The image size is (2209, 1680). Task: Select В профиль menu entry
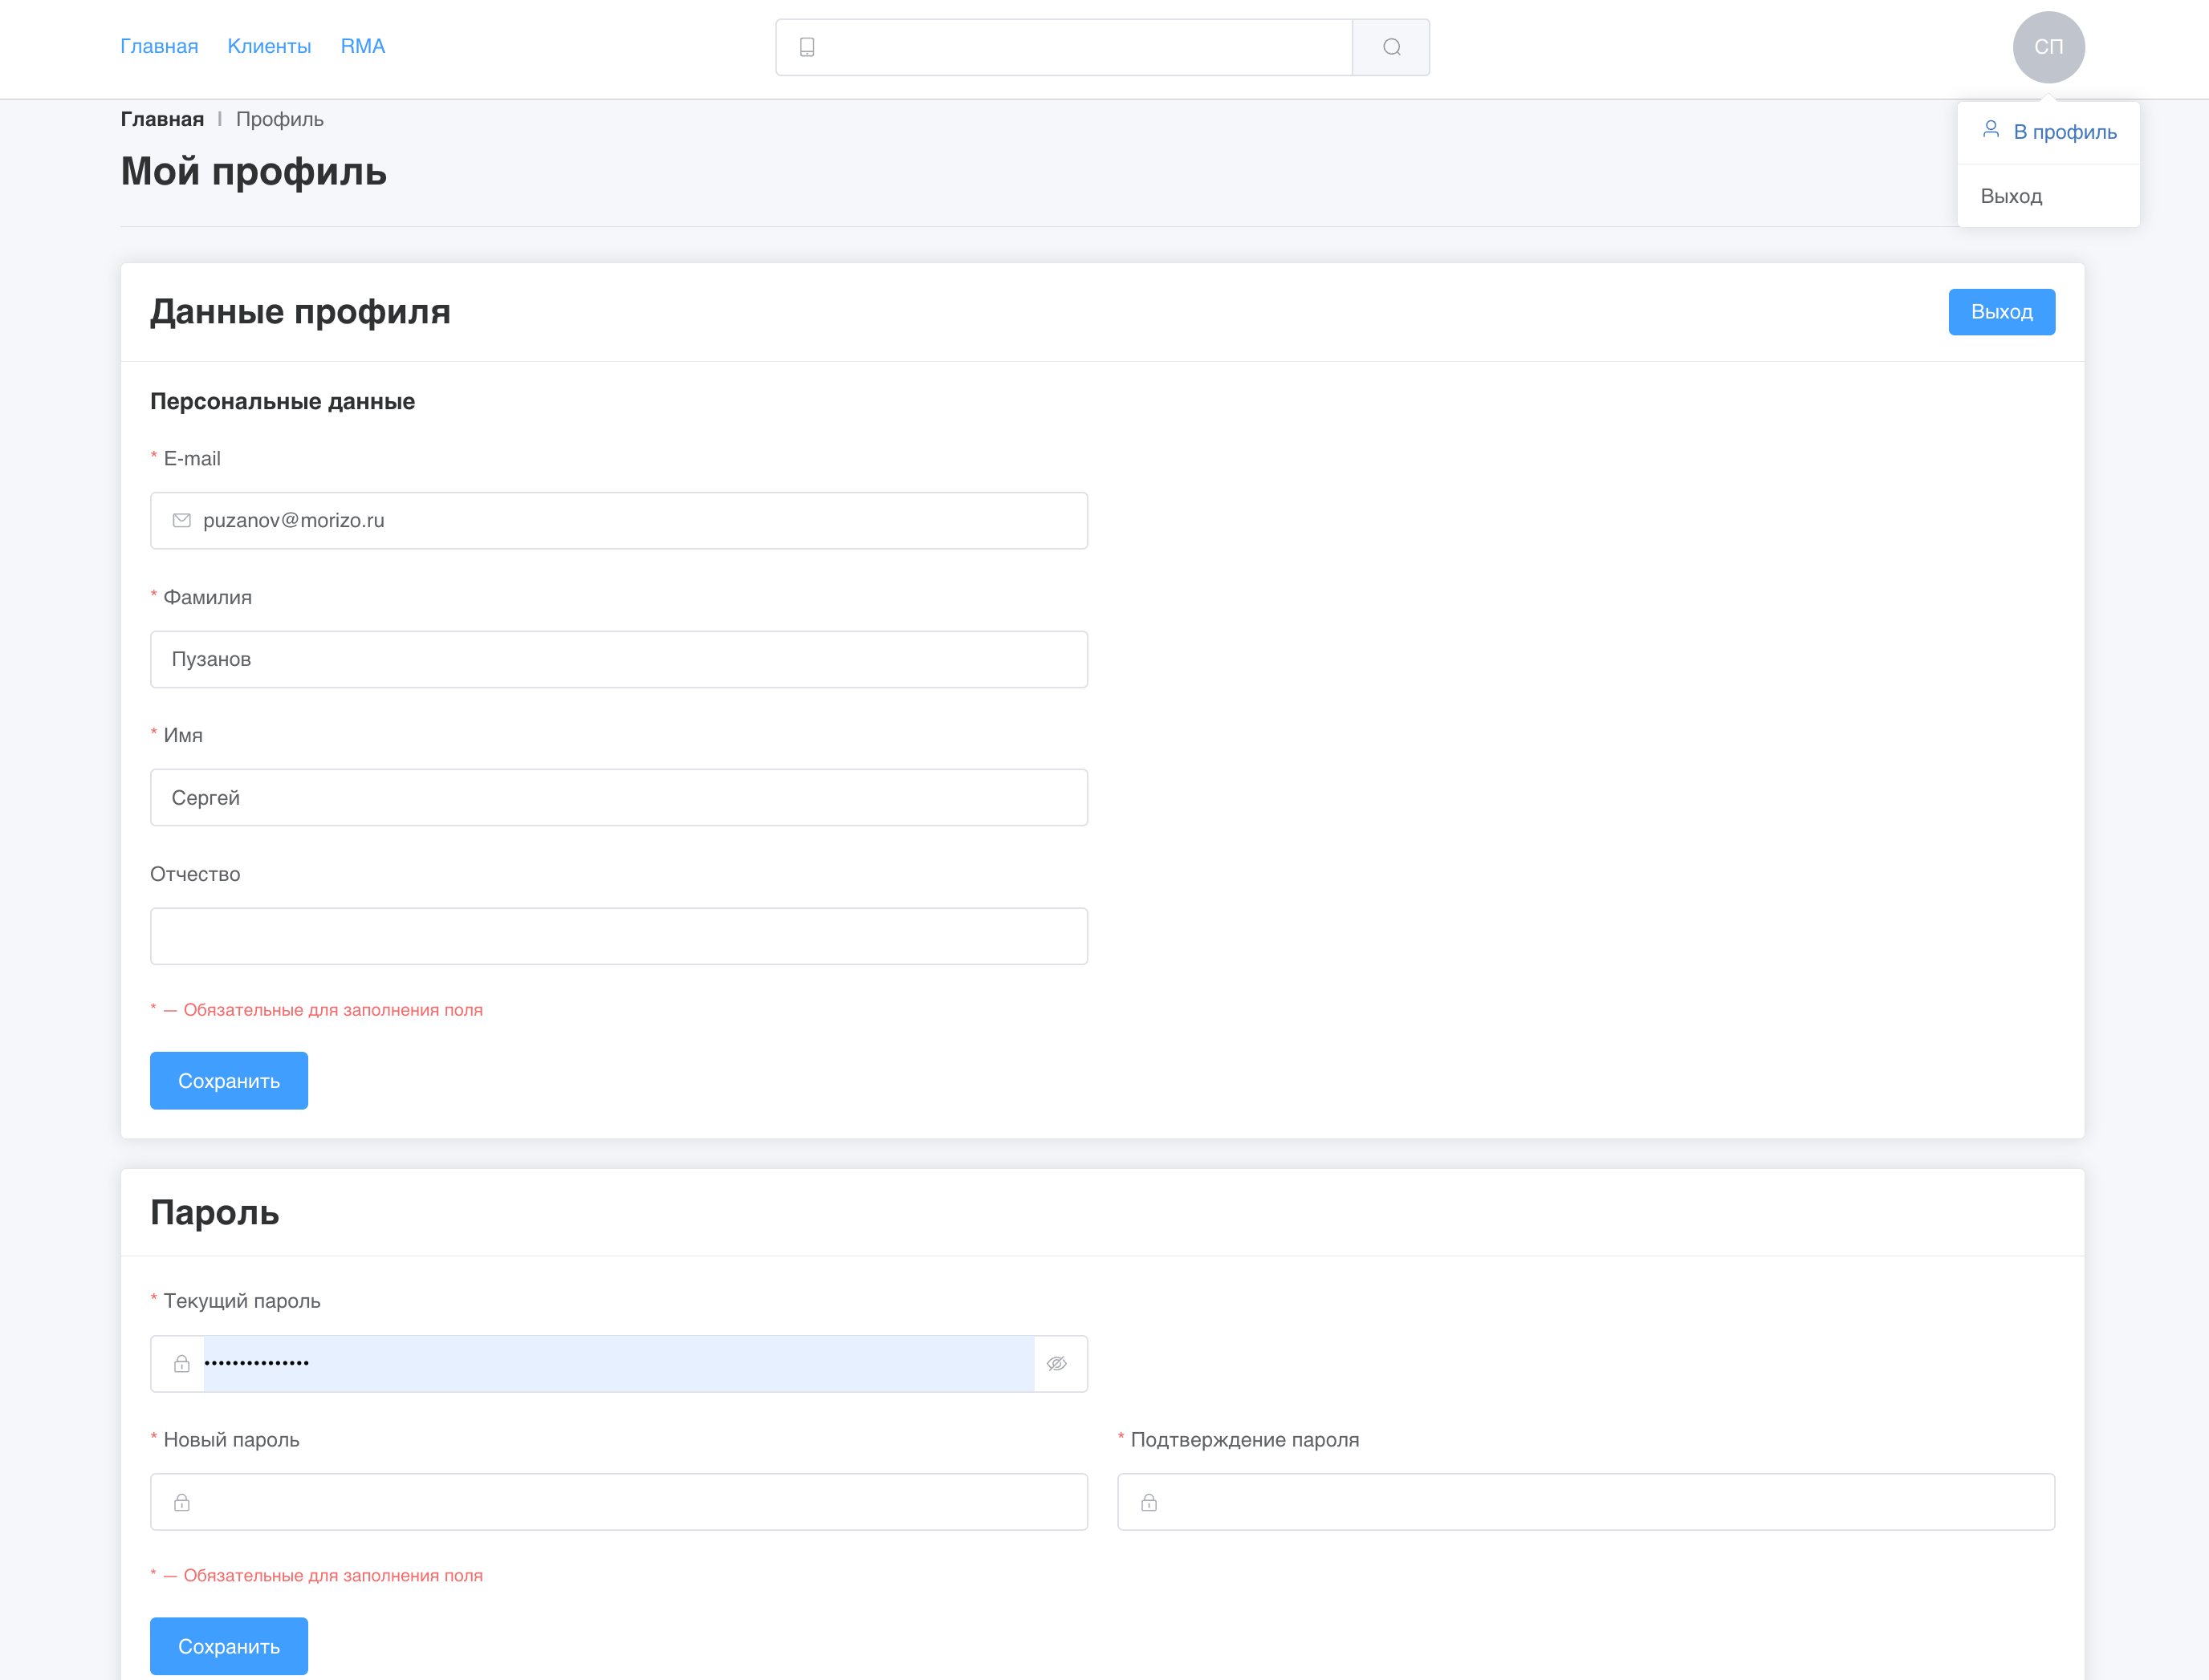coord(2064,132)
